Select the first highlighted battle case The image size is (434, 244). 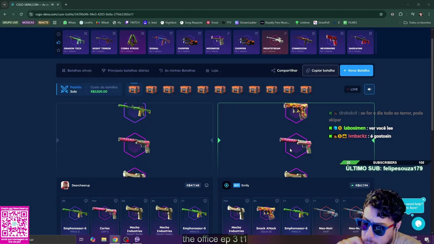(134, 89)
